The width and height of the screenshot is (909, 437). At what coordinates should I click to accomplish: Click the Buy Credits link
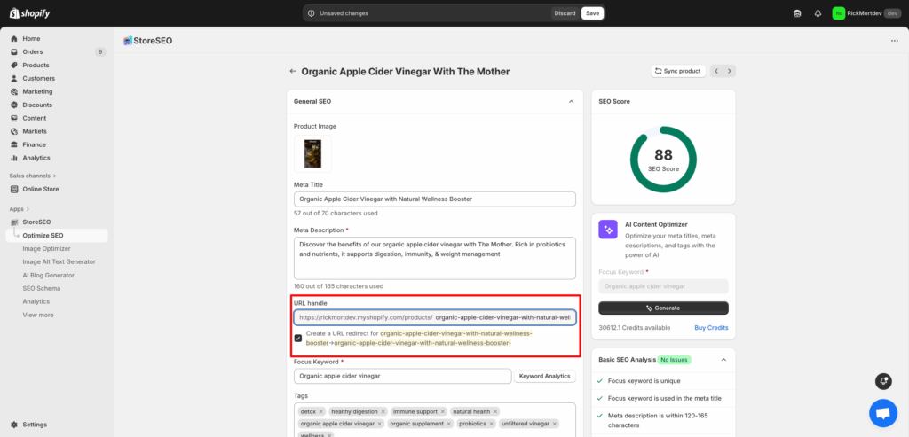pyautogui.click(x=711, y=327)
